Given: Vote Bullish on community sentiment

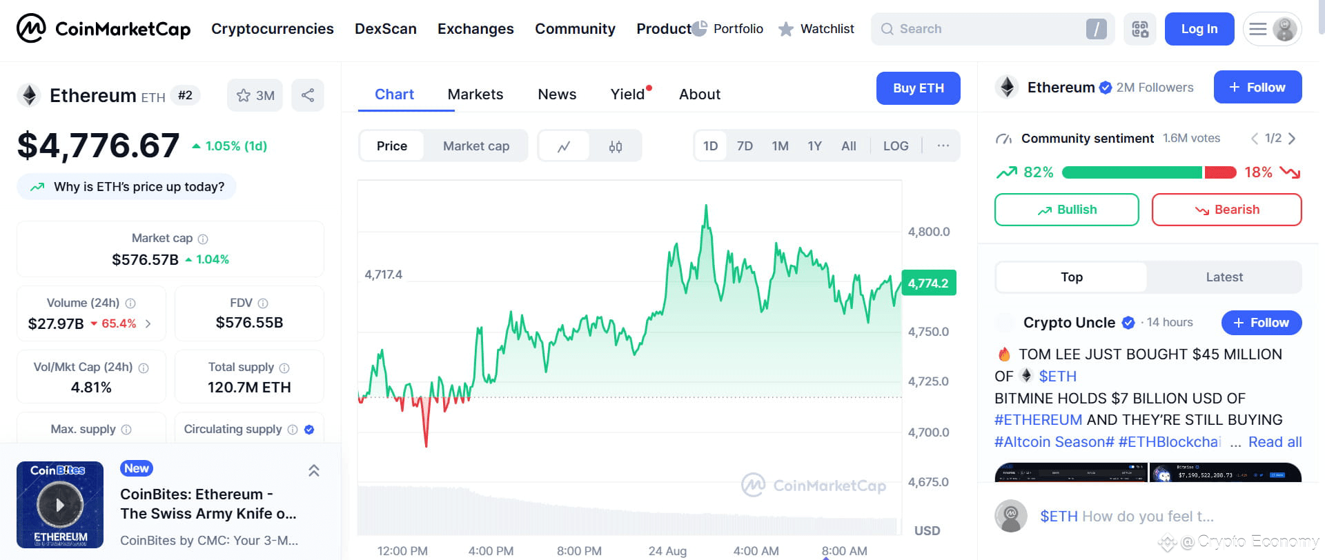Looking at the screenshot, I should pos(1066,210).
